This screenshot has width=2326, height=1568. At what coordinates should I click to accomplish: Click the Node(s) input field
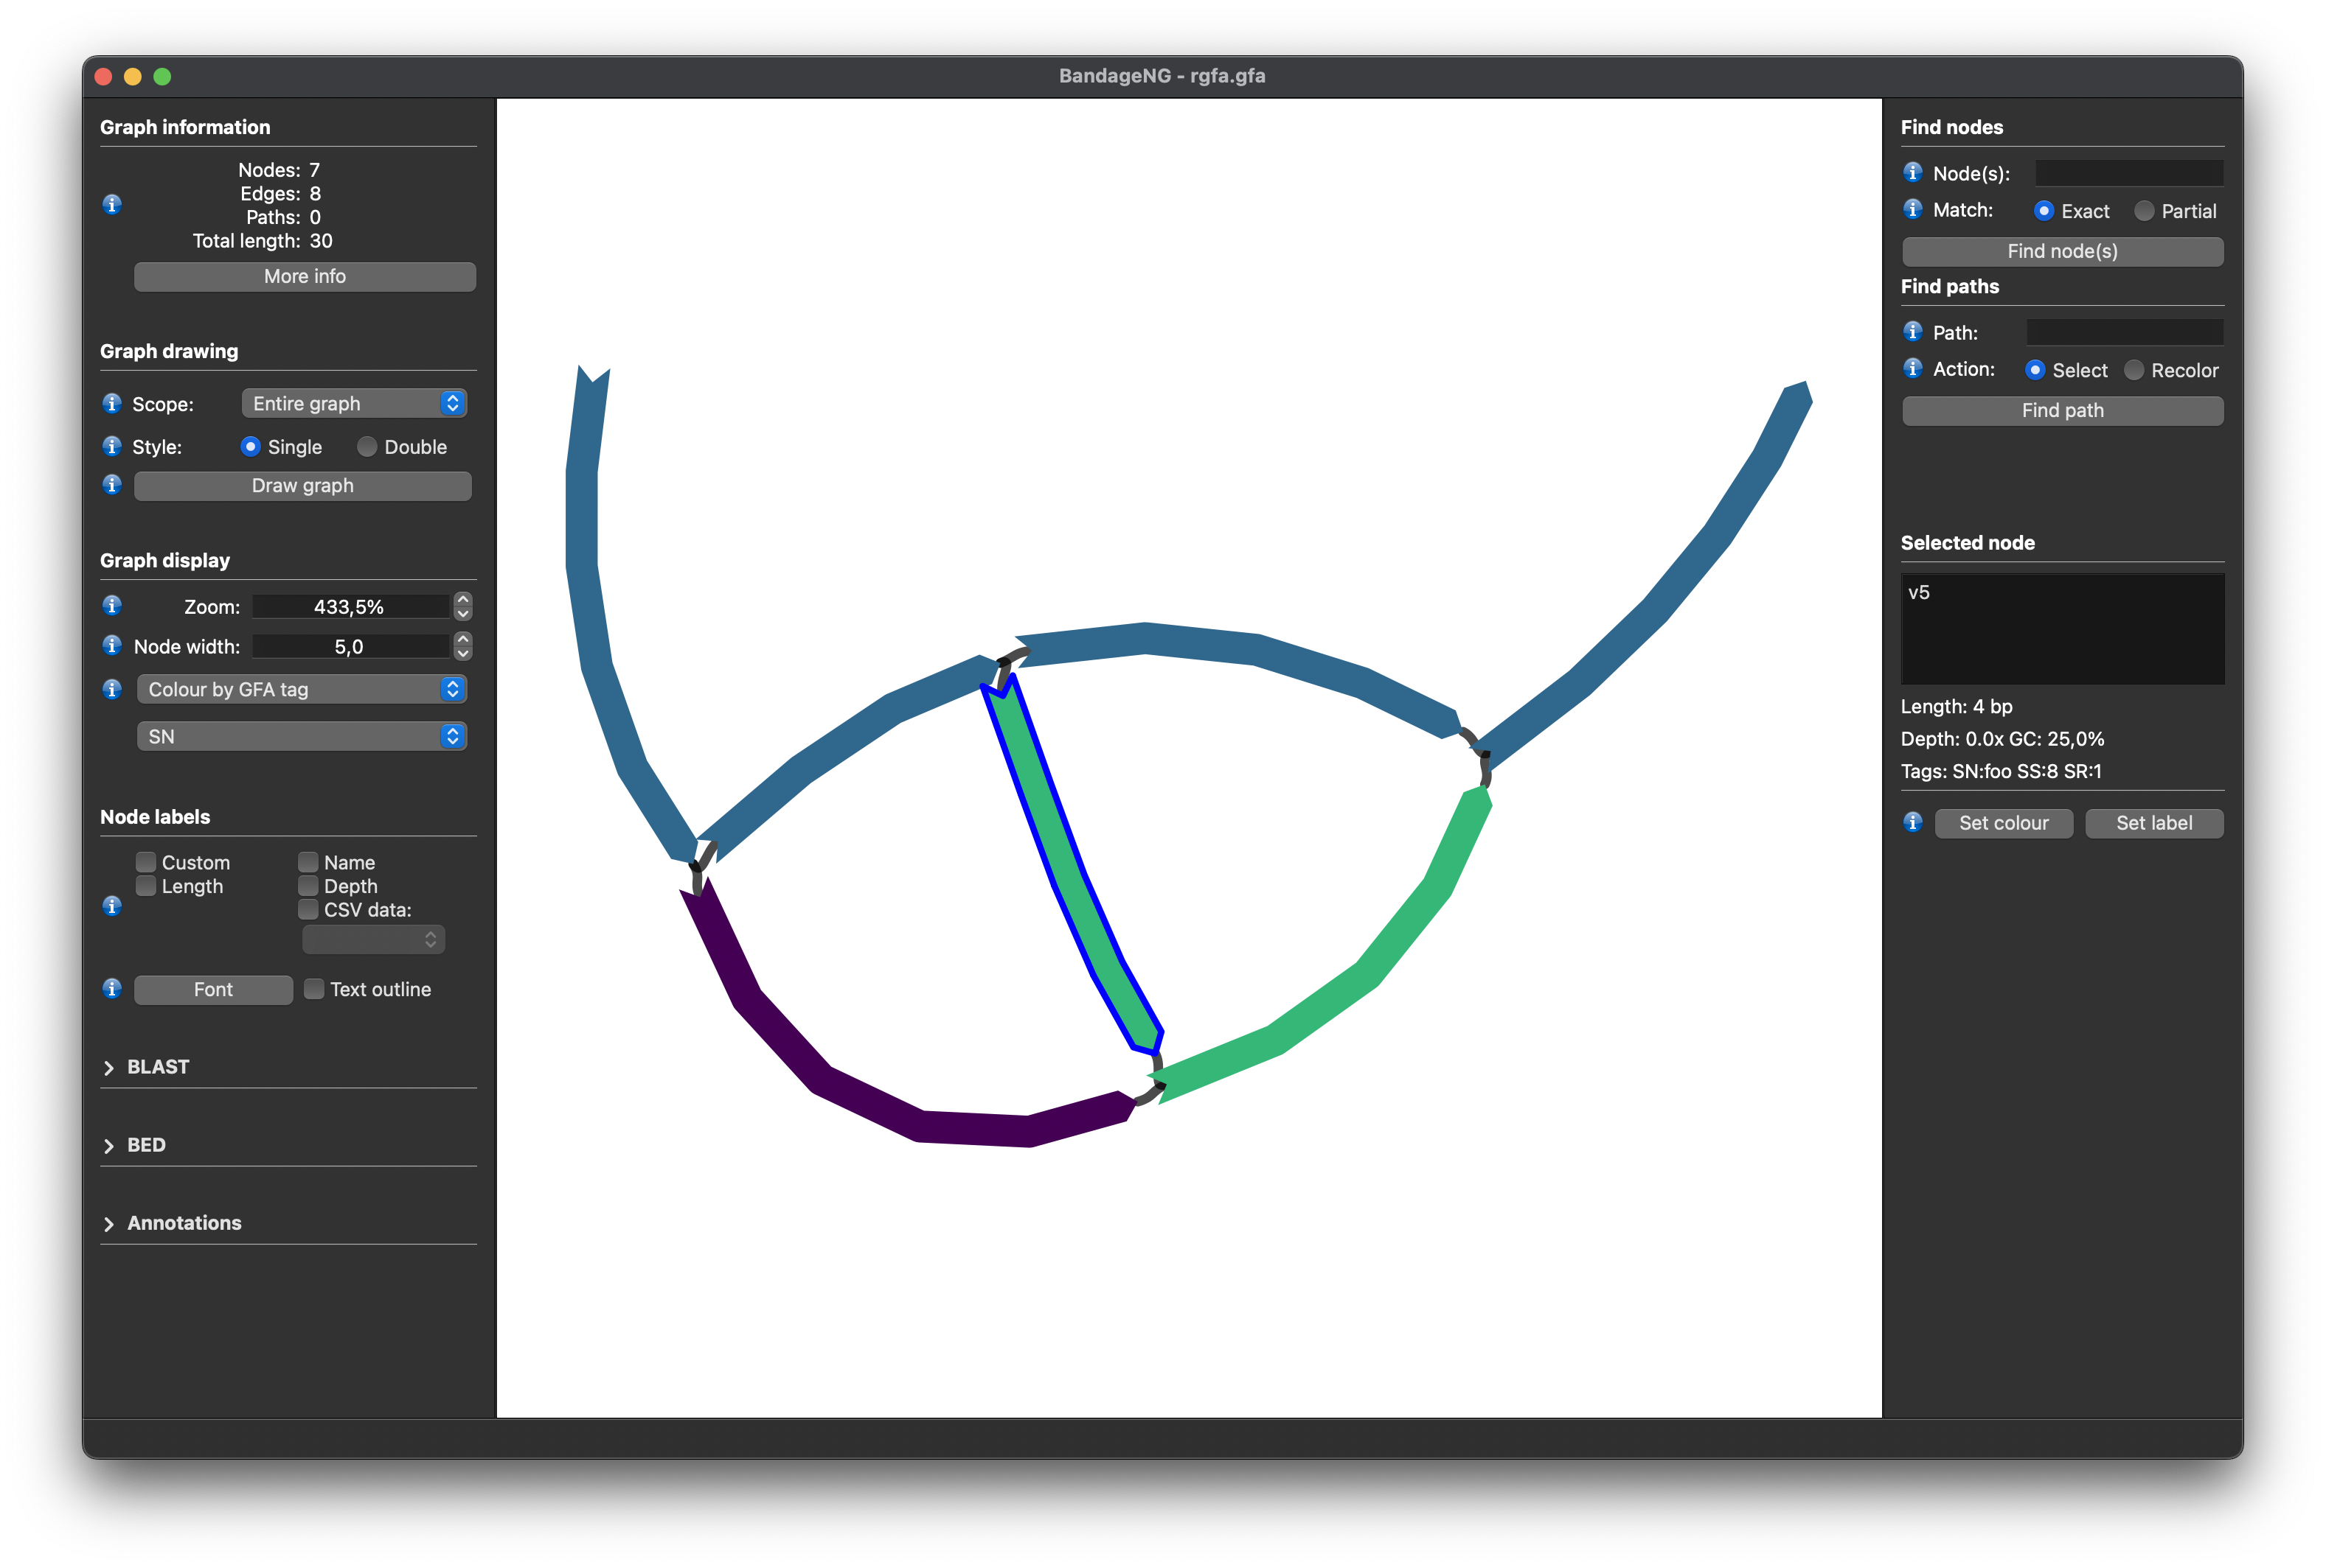point(2129,172)
